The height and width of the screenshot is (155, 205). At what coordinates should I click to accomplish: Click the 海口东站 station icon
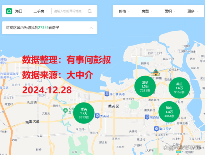(156, 129)
